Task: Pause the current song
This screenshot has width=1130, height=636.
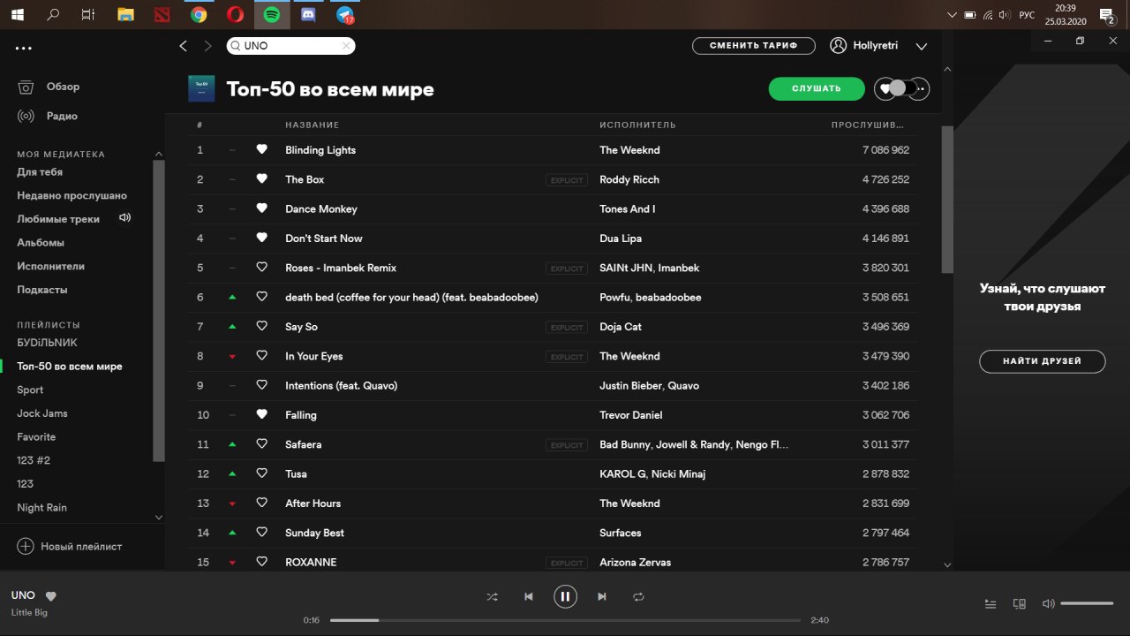Action: pyautogui.click(x=565, y=597)
